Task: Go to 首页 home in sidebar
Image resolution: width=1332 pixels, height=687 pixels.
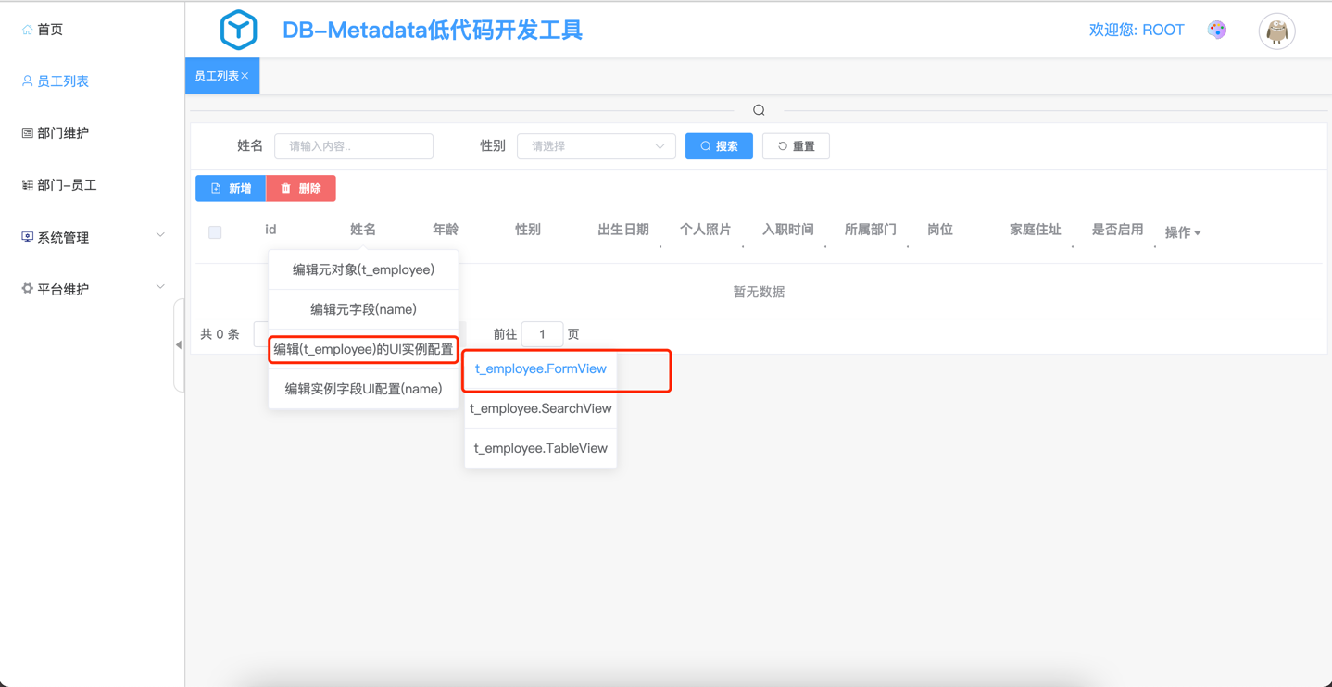Action: click(x=50, y=30)
